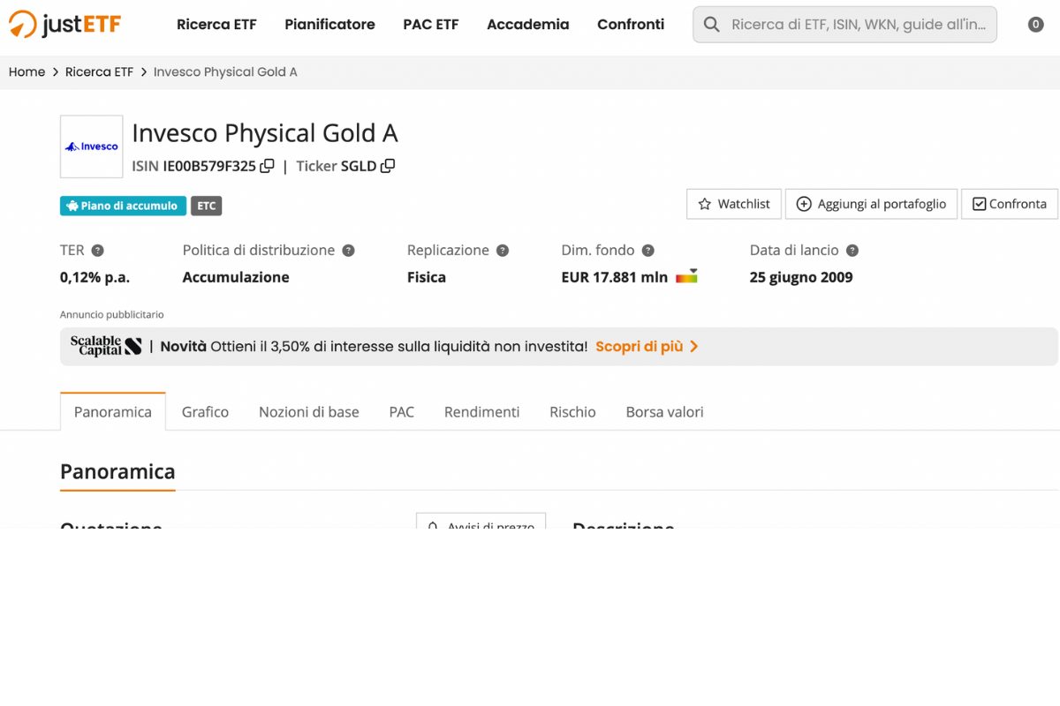
Task: Open the Accademia menu
Action: 527,25
